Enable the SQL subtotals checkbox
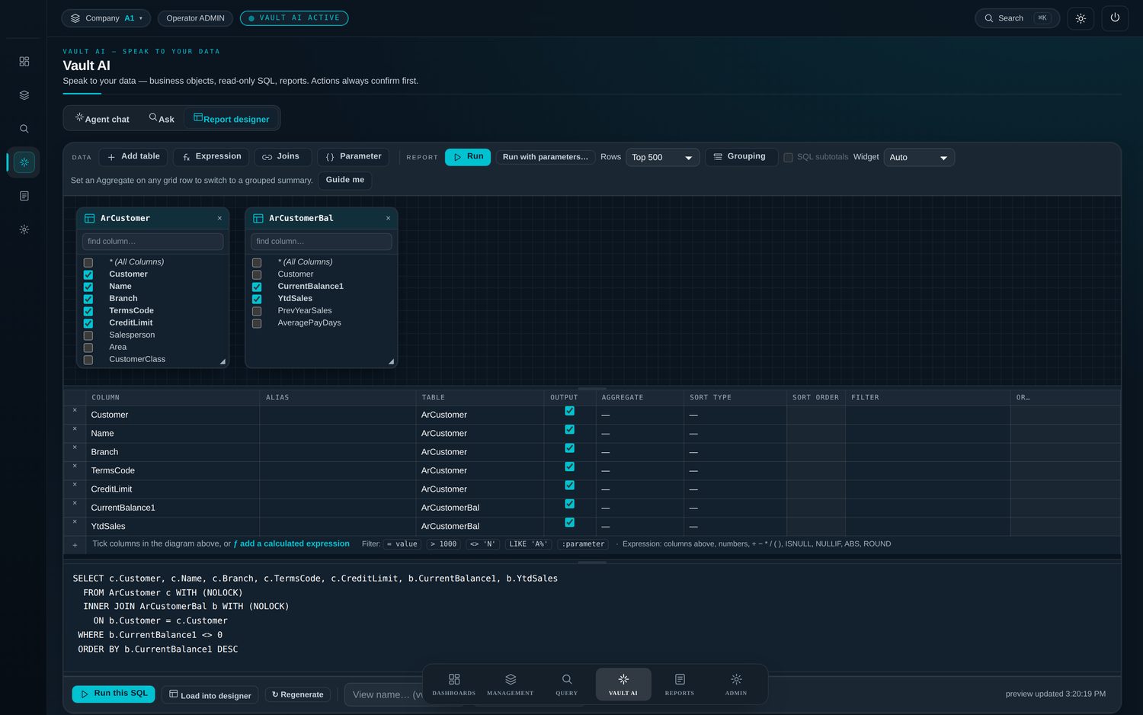The height and width of the screenshot is (715, 1143). 789,158
